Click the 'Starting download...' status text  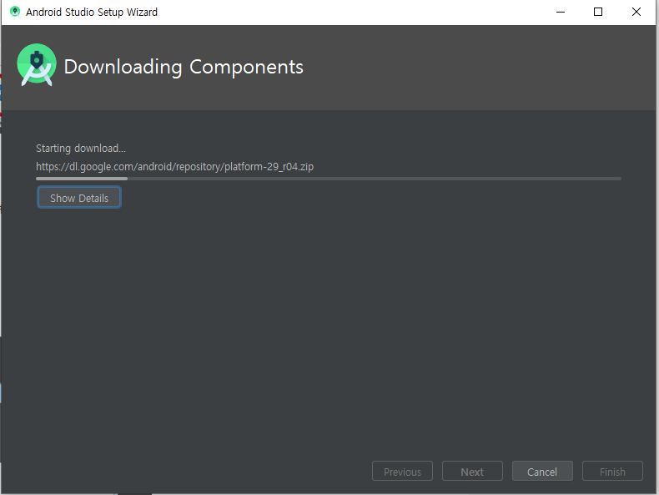click(81, 149)
